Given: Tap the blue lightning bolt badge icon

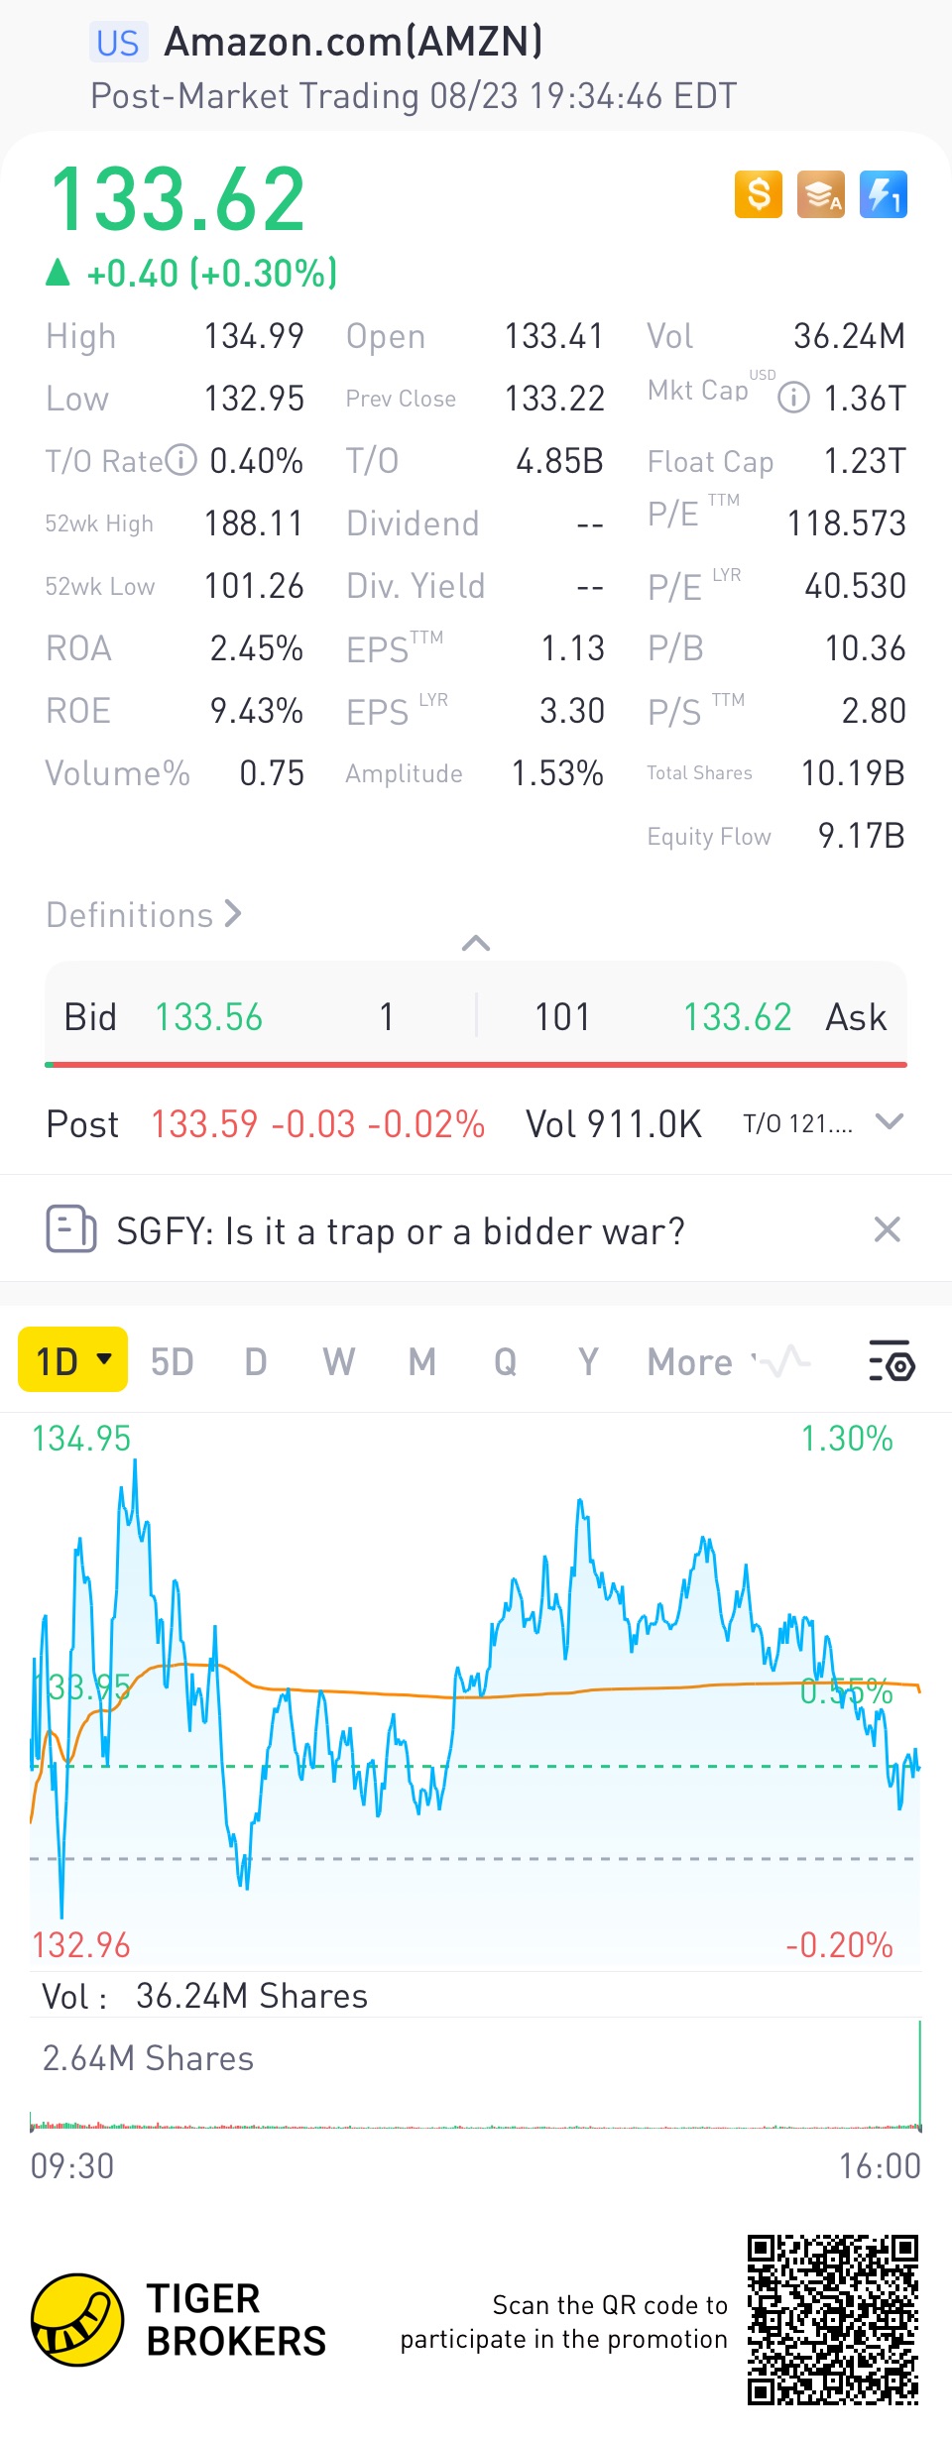Looking at the screenshot, I should click(x=884, y=193).
